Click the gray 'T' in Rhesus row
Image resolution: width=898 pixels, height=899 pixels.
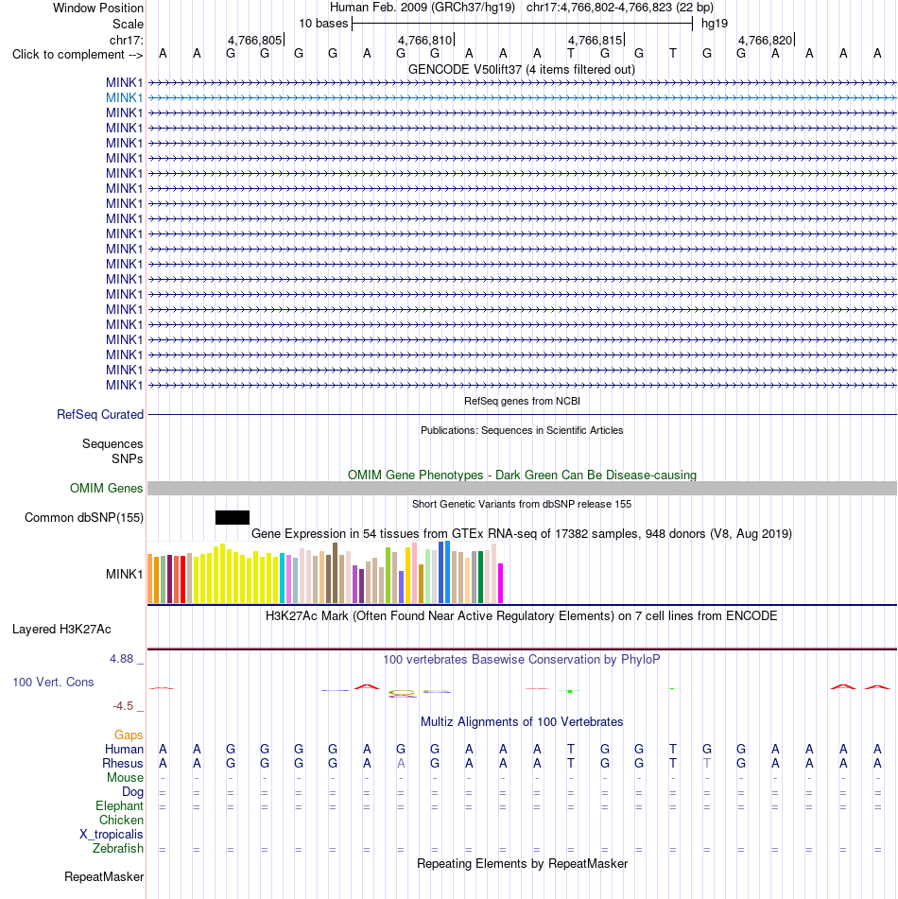[x=707, y=764]
